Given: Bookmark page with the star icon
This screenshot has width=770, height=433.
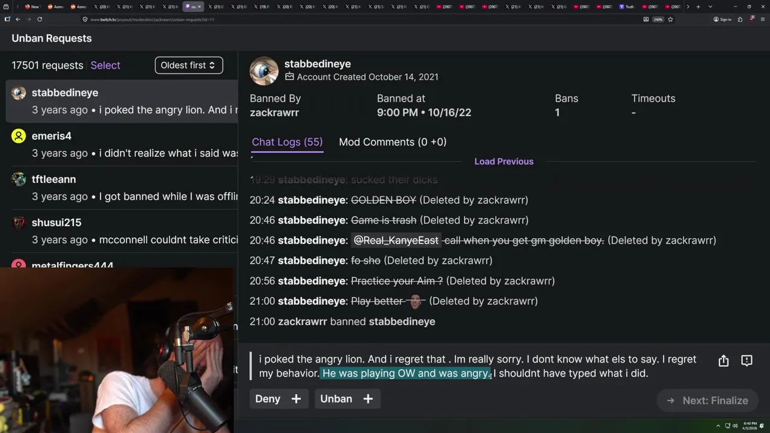Looking at the screenshot, I should tap(670, 19).
